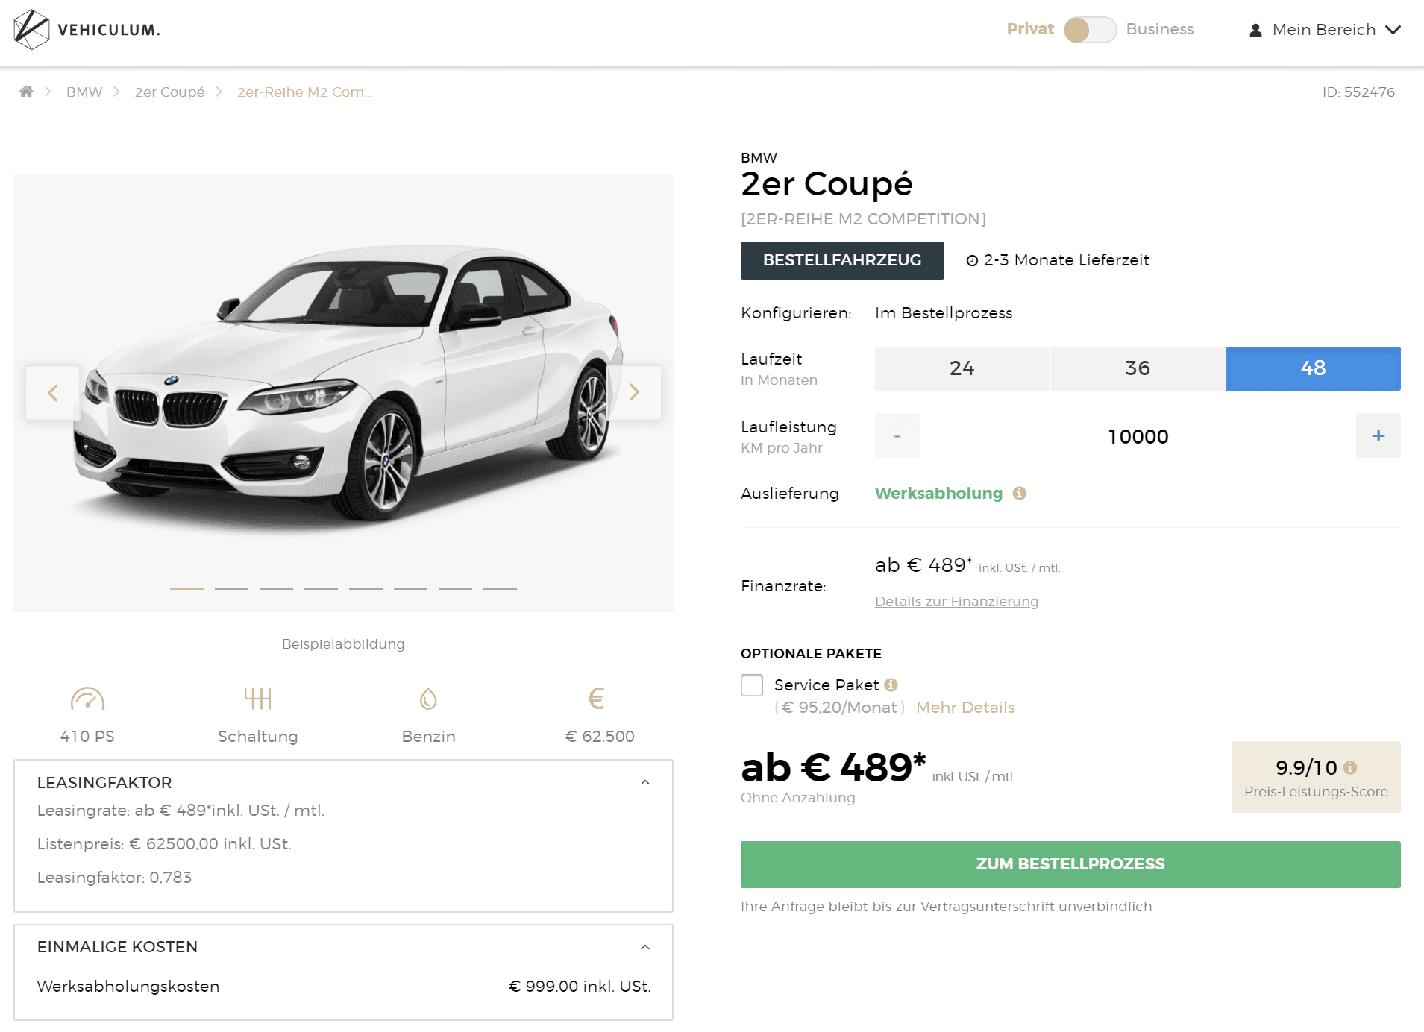Screen dimensions: 1424x1032
Task: Increase Laufleistung with plus button
Action: pyautogui.click(x=1378, y=436)
